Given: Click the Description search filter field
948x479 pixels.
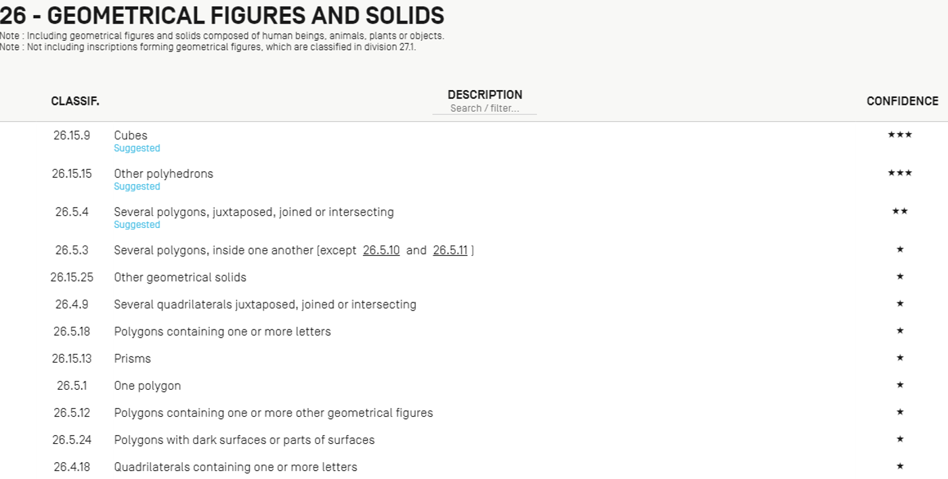Looking at the screenshot, I should 484,108.
